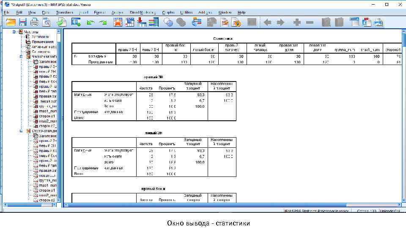Select правая затылочная table in outline
406x228 pixels.
pos(47,96)
